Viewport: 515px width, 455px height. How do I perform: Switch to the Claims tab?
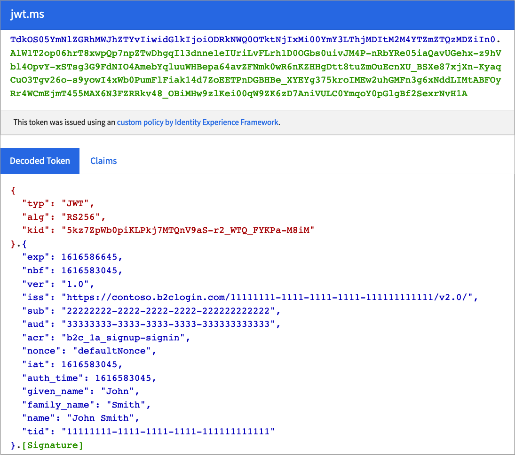[x=103, y=161]
